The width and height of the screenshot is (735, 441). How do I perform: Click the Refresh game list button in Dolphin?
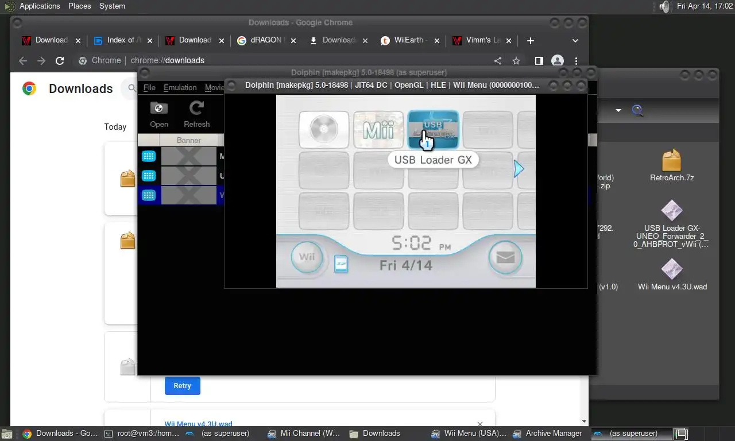196,114
